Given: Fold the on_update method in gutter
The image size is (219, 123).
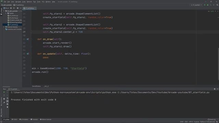Looking at the screenshot, I should pos(31,54).
